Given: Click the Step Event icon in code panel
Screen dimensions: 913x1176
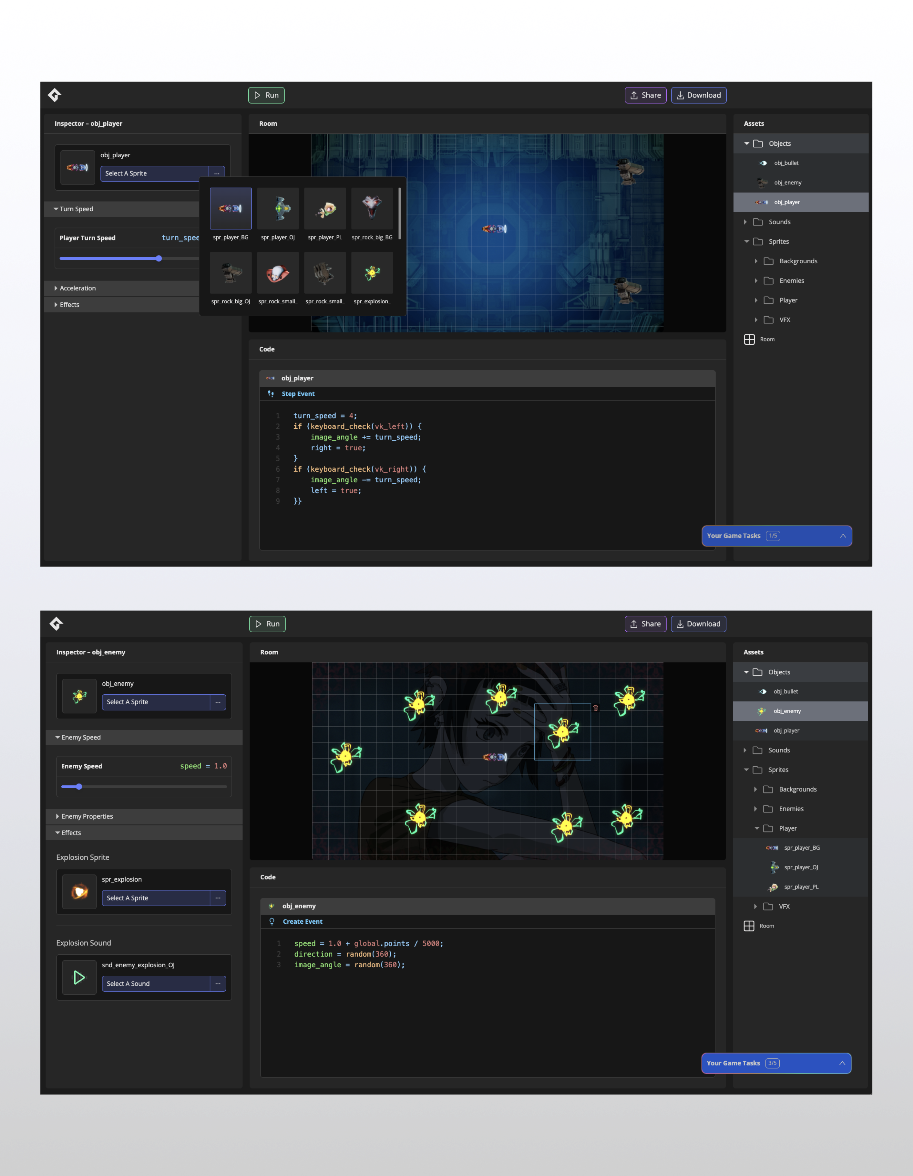Looking at the screenshot, I should (x=271, y=394).
